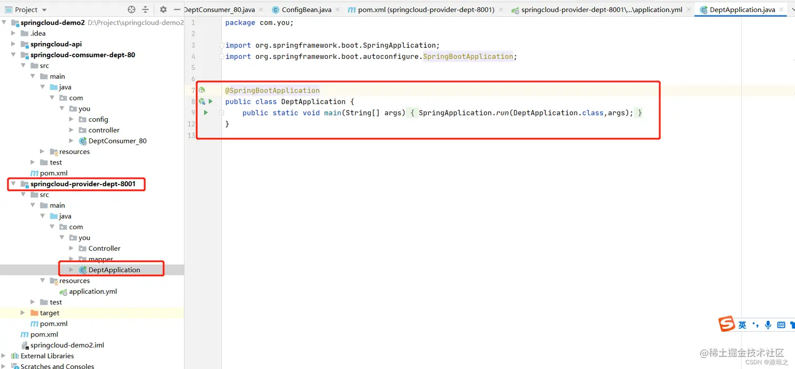Screen dimensions: 795x369
Task: Click the Sogou skin shirt icon
Action: pyautogui.click(x=792, y=325)
